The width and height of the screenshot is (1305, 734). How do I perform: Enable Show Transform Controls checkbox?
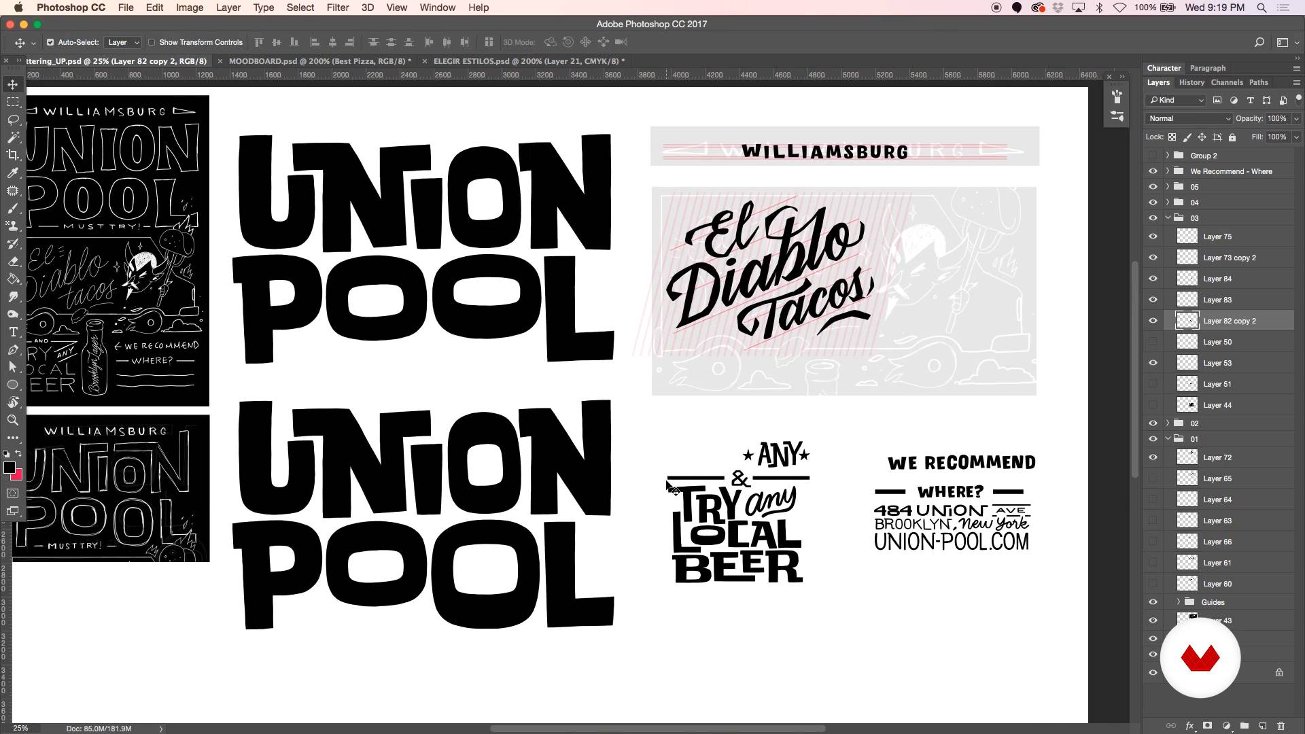click(x=152, y=42)
